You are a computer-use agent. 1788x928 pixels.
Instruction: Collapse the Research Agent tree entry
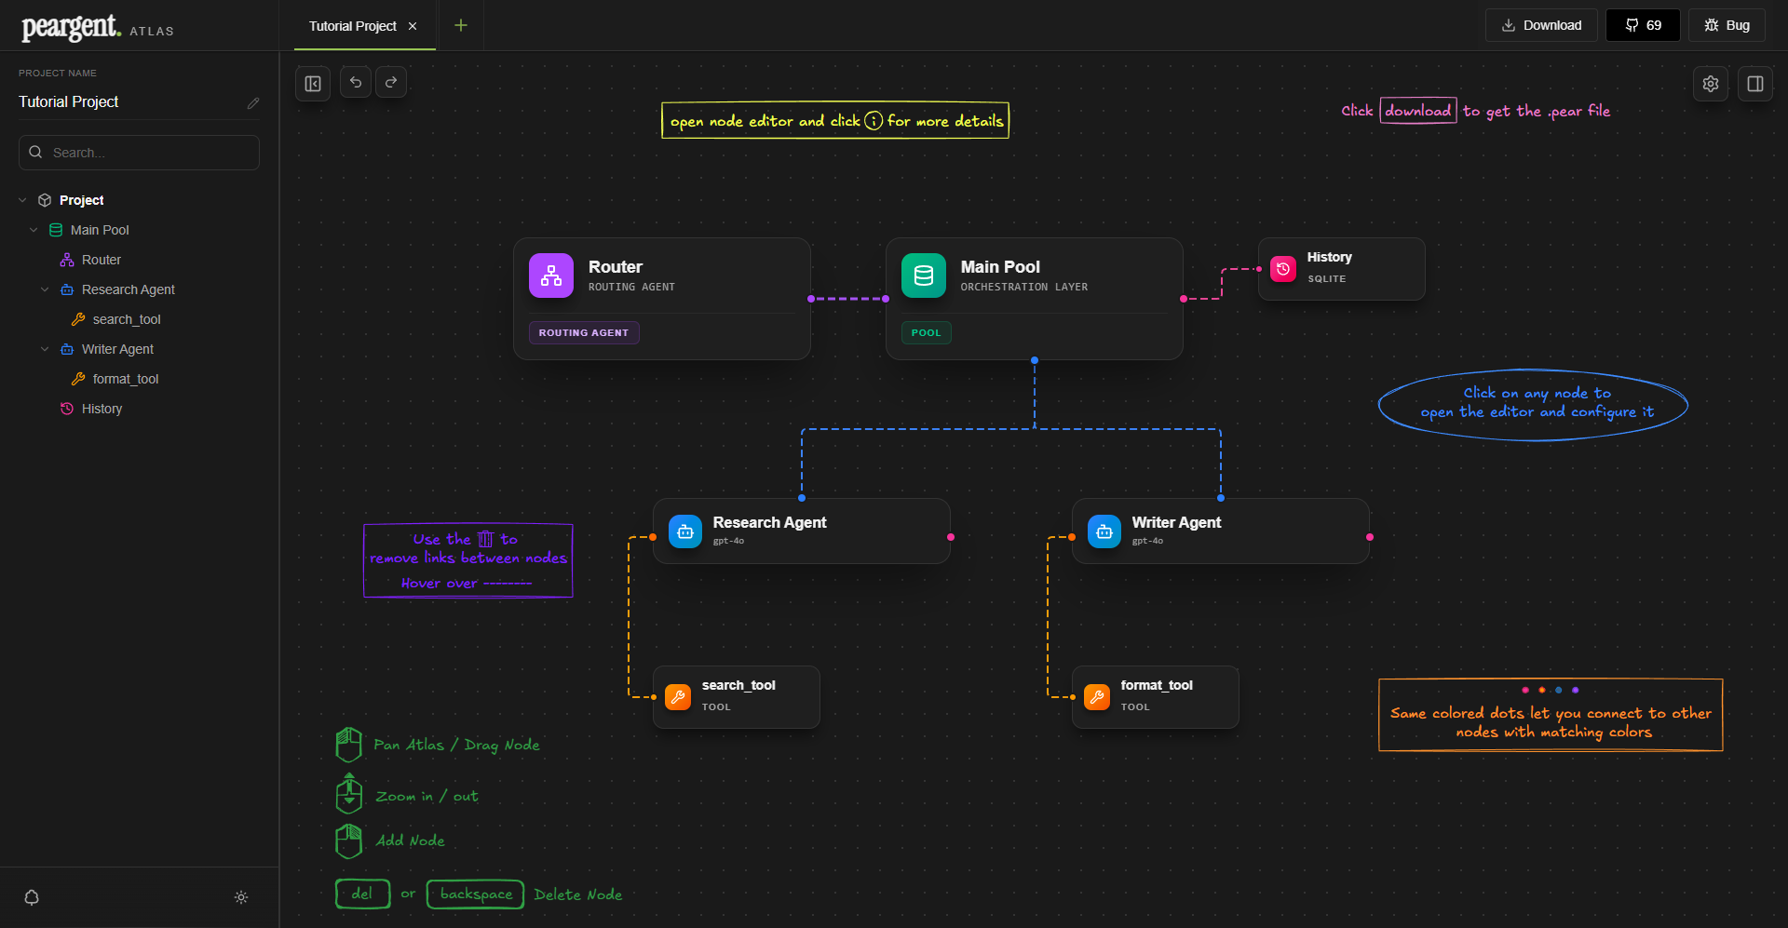click(44, 289)
